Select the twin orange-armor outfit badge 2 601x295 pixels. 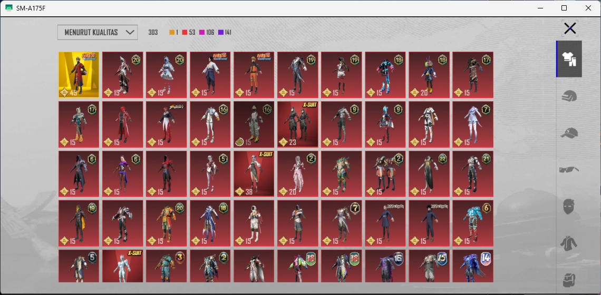coord(385,173)
